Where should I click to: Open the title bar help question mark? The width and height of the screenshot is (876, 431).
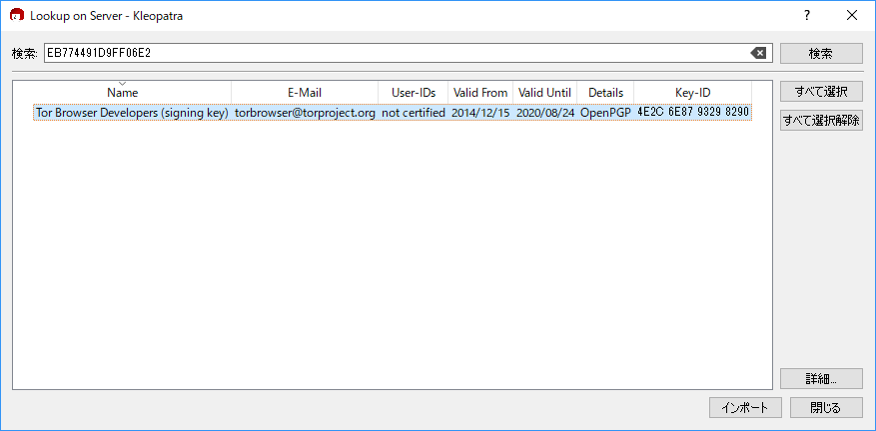coord(807,16)
